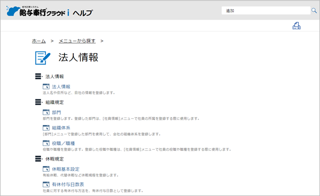
Task: Open the 部門 help link
Action: pos(57,112)
